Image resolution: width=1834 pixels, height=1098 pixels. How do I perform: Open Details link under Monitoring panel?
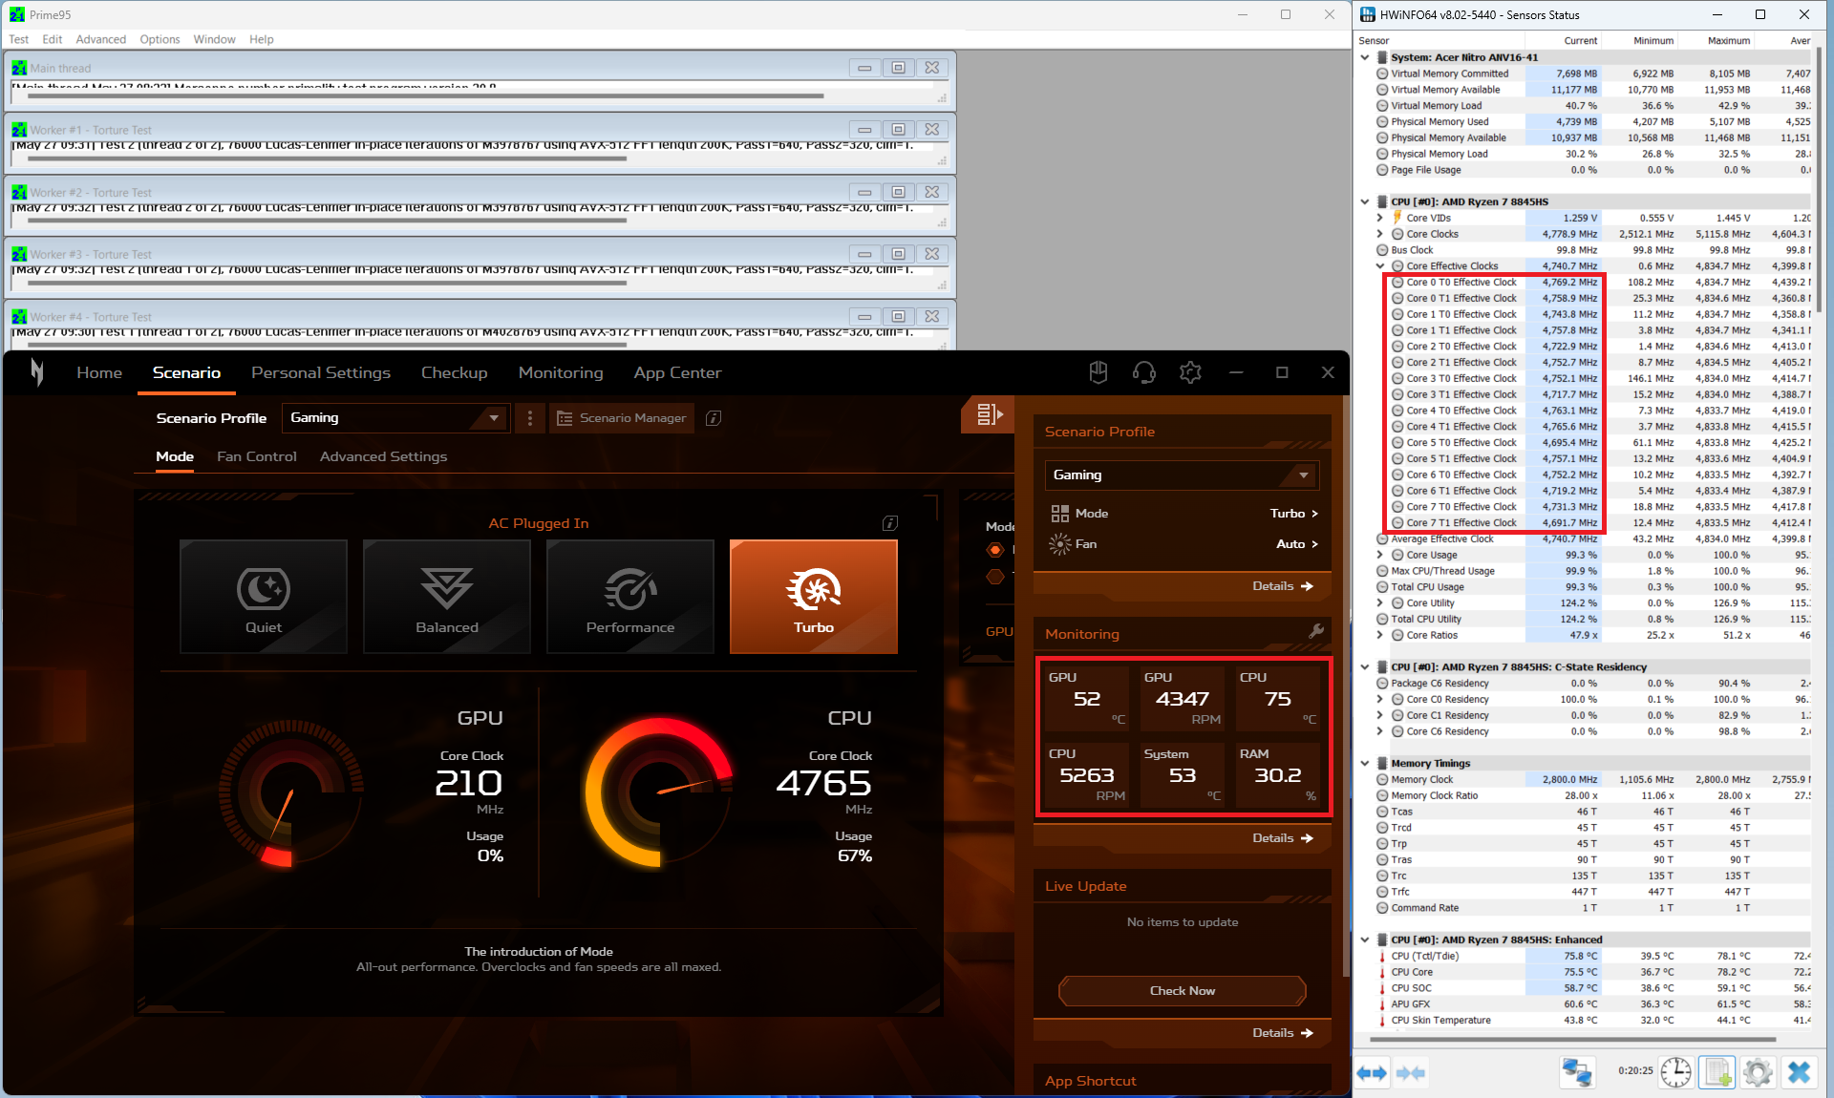tap(1283, 838)
